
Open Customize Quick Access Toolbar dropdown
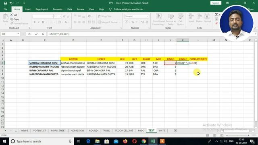point(24,3)
